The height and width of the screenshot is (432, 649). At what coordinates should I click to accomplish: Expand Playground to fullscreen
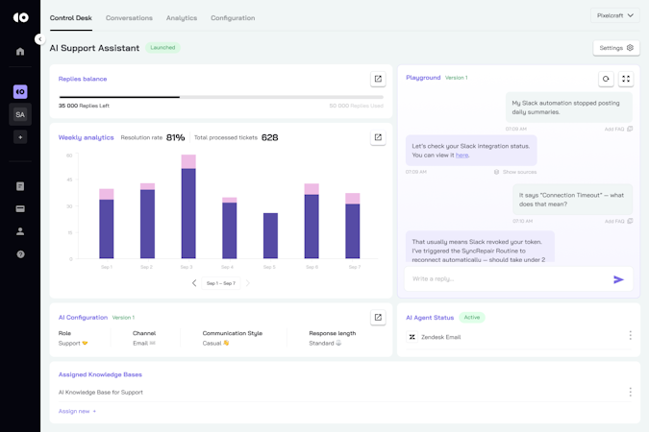[626, 79]
